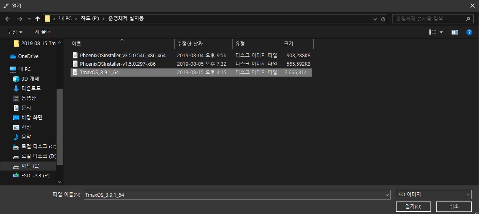
Task: Click the 음악 note icon
Action: (16, 137)
